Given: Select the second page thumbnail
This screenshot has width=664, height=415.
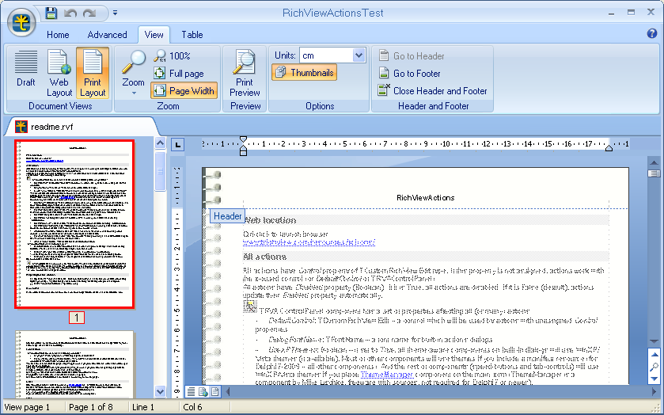Looking at the screenshot, I should 74,364.
